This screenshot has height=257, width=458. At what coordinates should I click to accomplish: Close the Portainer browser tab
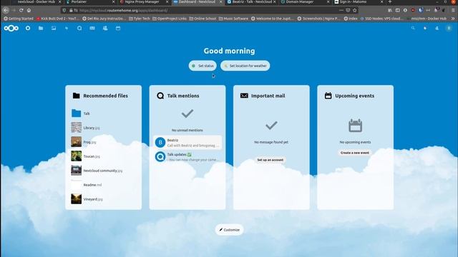pos(113,1)
